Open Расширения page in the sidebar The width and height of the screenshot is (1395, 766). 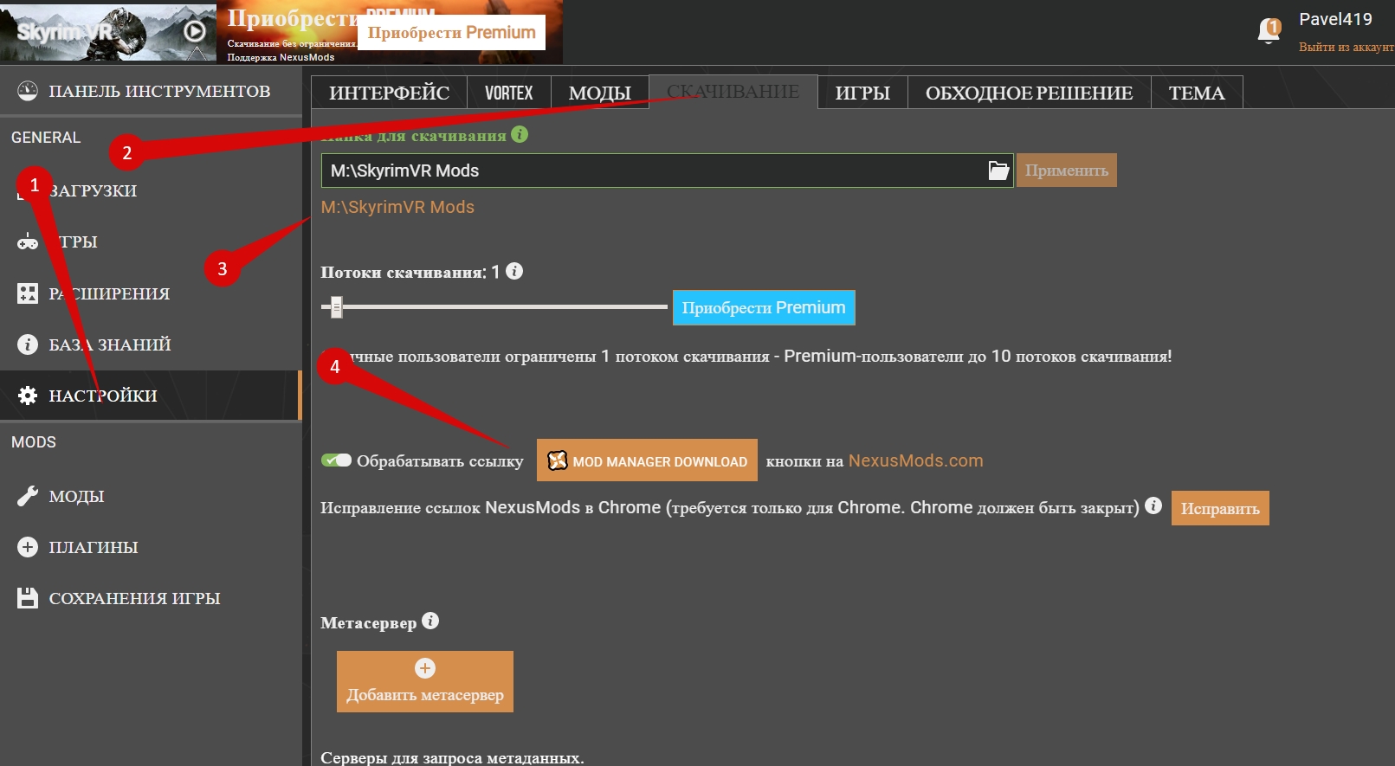point(151,293)
